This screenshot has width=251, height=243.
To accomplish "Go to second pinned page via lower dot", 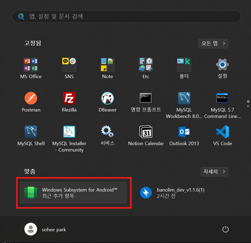I will [x=248, y=106].
